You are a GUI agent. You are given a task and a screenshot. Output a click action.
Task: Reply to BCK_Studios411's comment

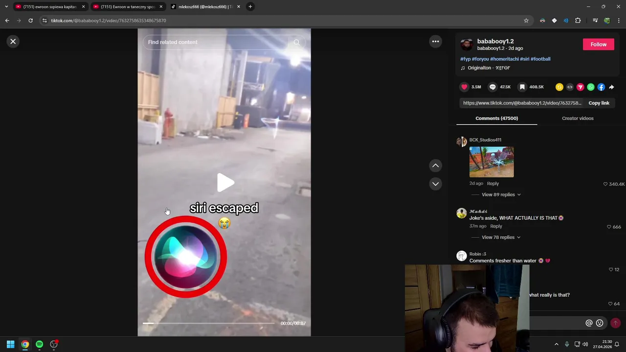[492, 184]
